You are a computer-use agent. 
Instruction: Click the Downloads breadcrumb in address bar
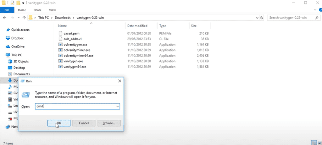pos(63,17)
